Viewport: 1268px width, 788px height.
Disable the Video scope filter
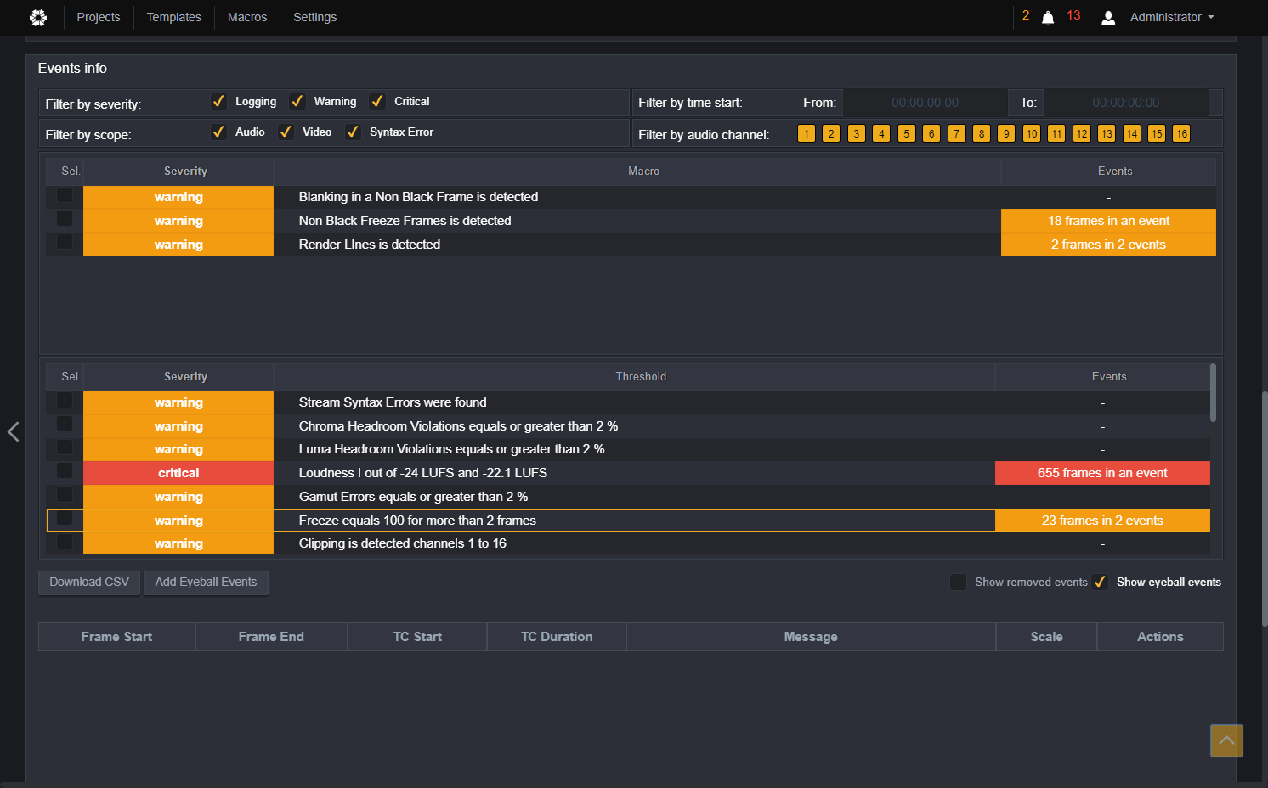point(286,132)
